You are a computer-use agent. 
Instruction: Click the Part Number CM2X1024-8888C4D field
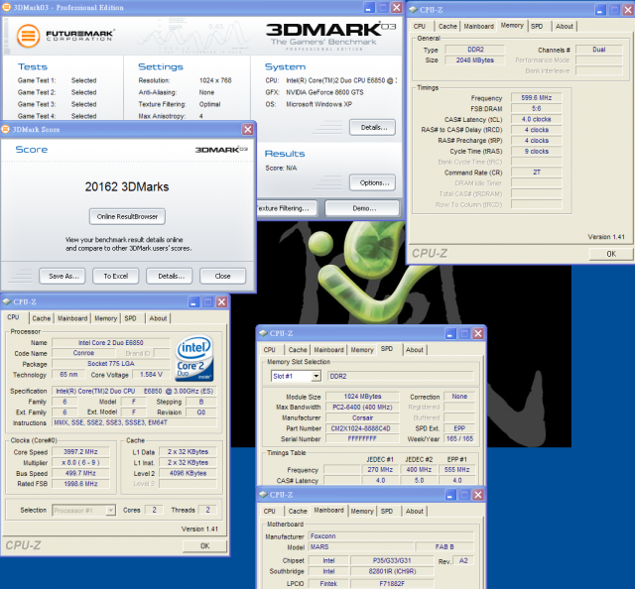(x=360, y=428)
